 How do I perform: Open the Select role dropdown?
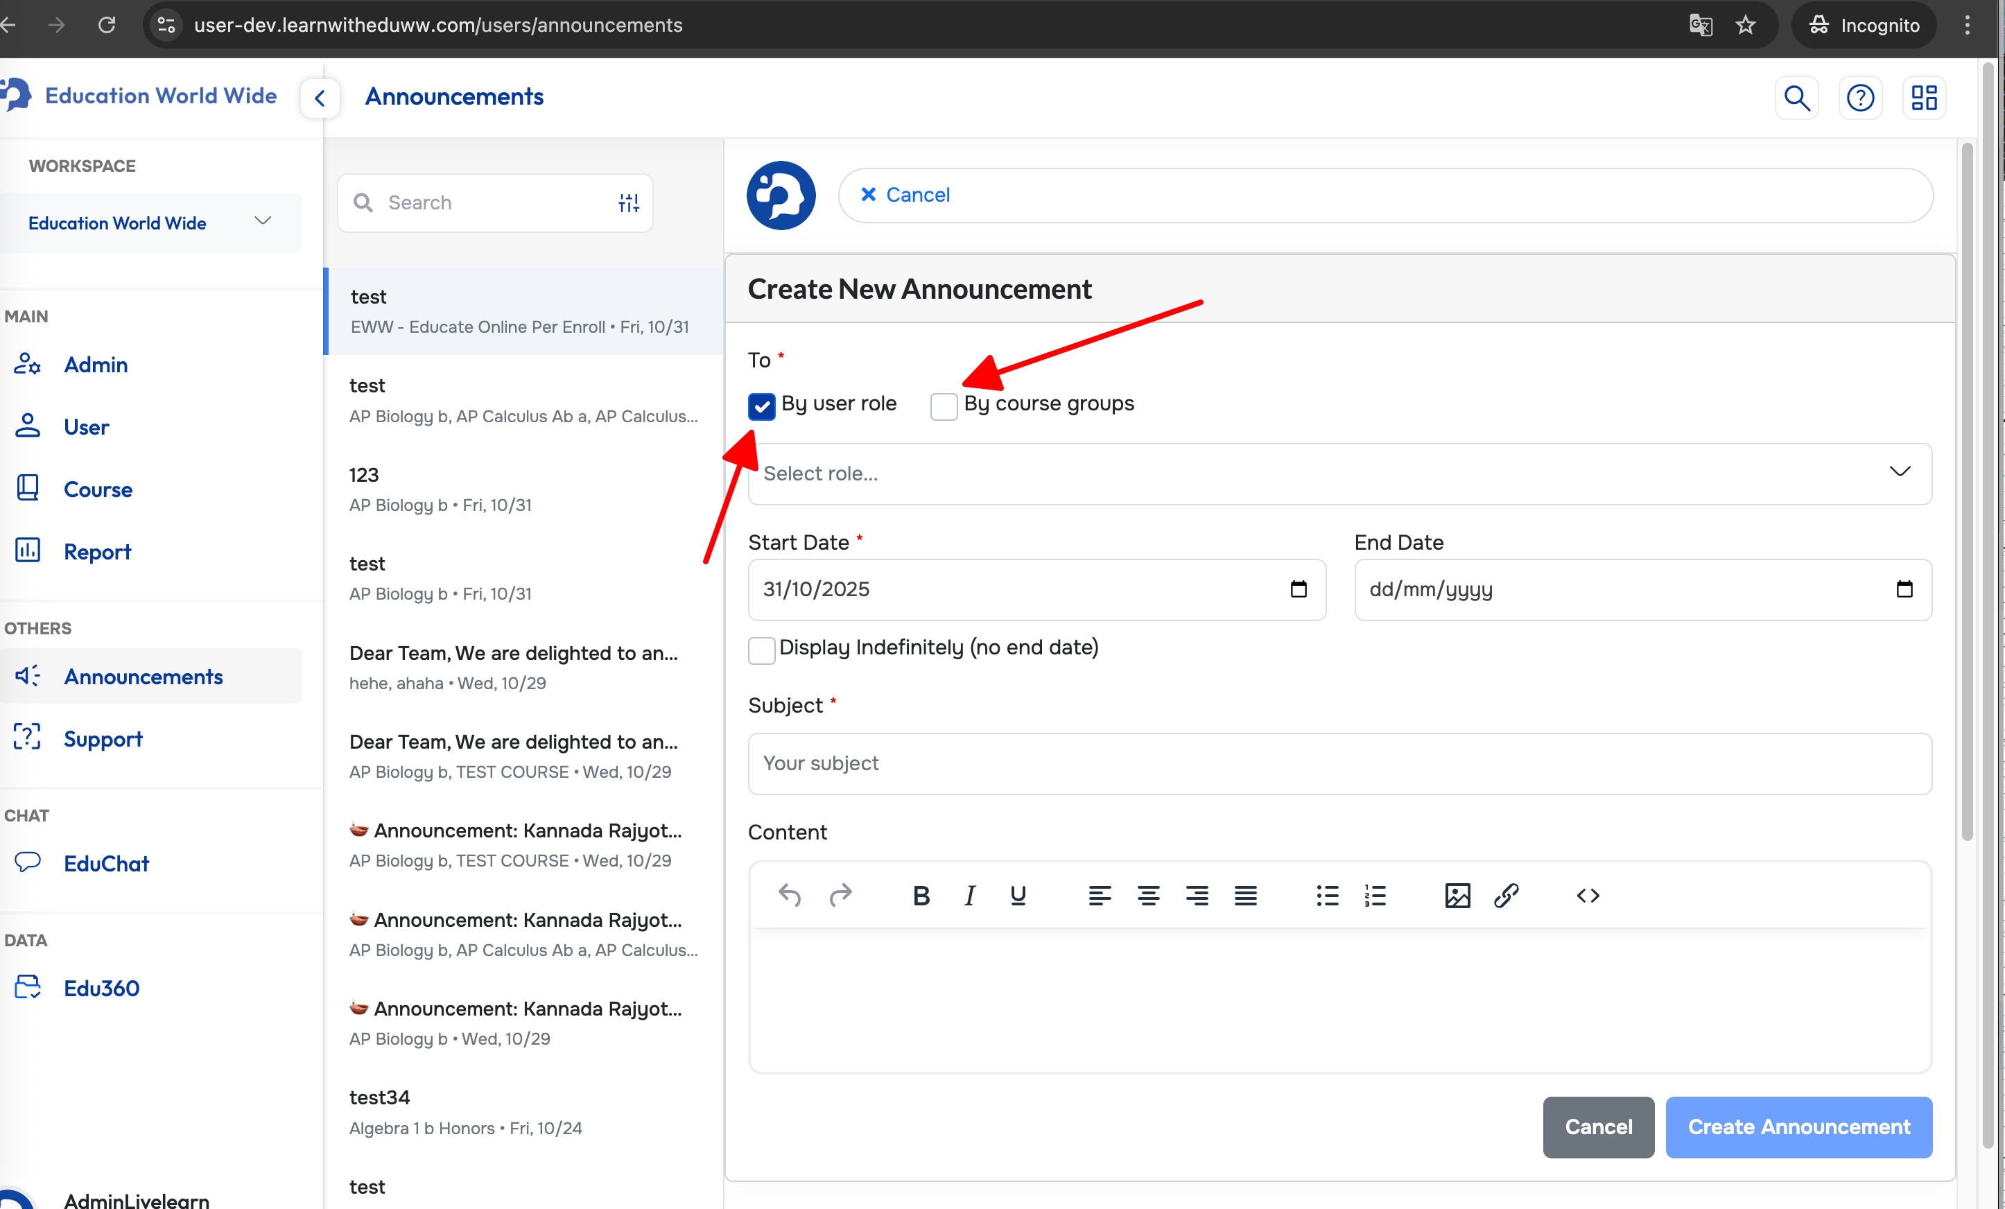coord(1339,473)
